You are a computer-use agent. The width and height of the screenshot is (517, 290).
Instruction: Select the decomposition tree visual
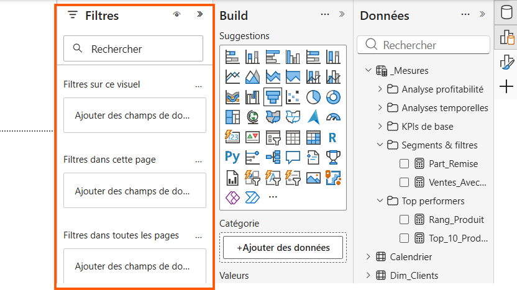[x=273, y=157]
